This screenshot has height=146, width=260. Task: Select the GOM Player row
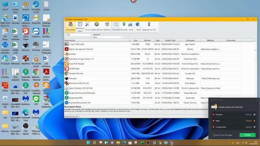[x=153, y=69]
